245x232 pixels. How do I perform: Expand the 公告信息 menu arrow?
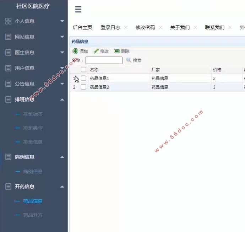62,84
